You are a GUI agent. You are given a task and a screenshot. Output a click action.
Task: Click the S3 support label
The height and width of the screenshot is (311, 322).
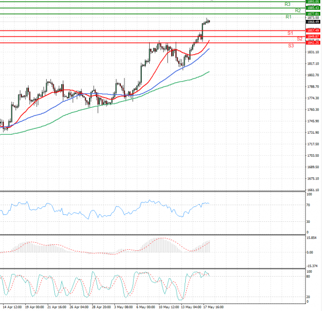291,46
